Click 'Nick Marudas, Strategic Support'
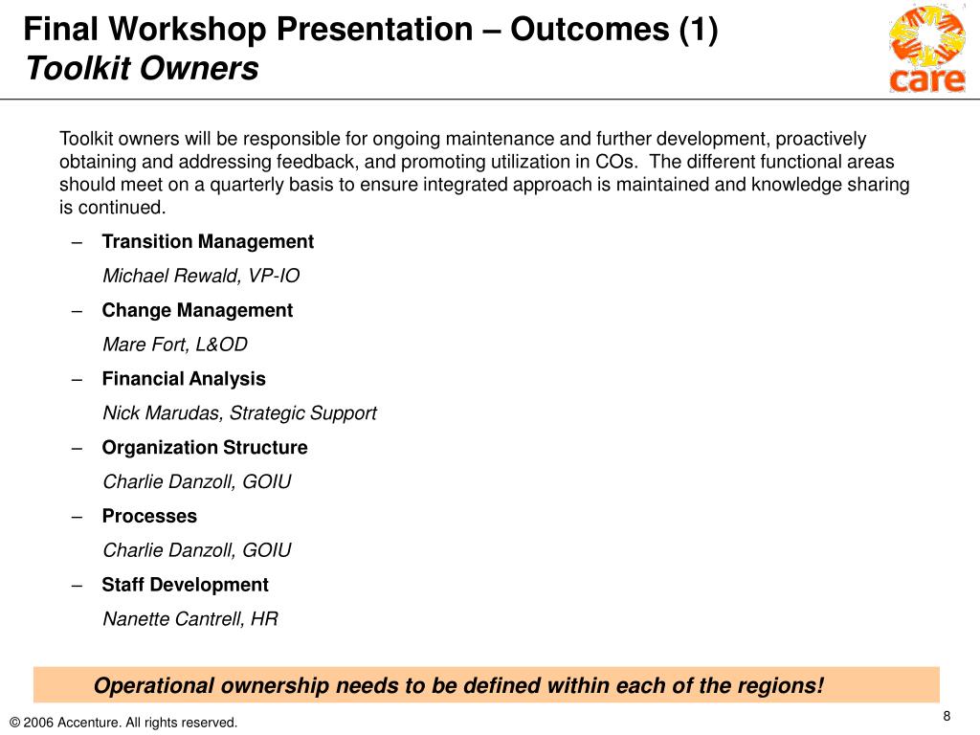Viewport: 980px width, 735px height. click(239, 413)
